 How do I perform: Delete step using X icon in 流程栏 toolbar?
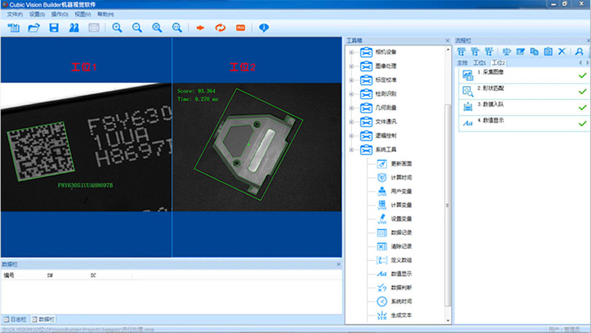click(x=562, y=52)
